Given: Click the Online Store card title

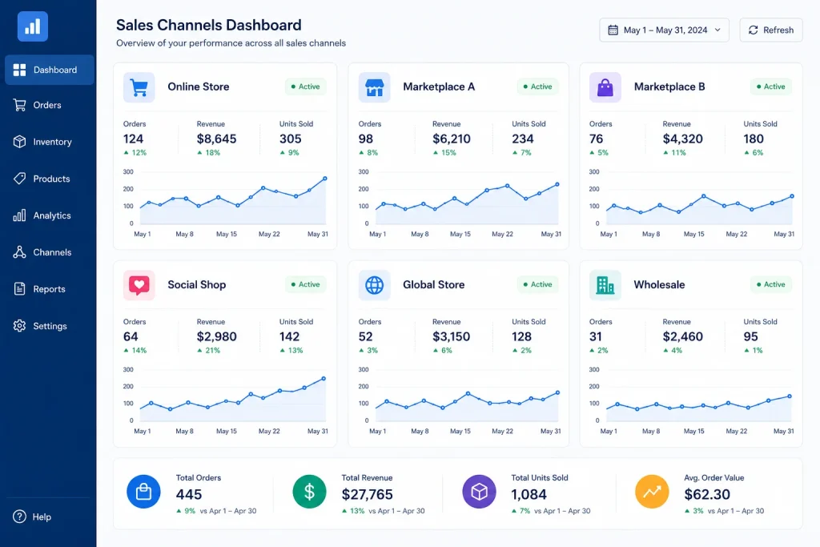Looking at the screenshot, I should [x=199, y=86].
